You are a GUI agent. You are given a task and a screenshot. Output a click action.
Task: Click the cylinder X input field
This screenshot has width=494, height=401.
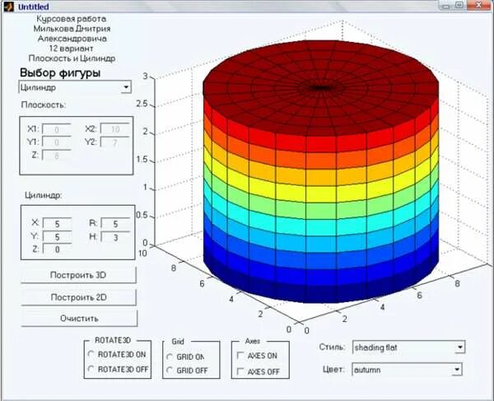pos(57,223)
